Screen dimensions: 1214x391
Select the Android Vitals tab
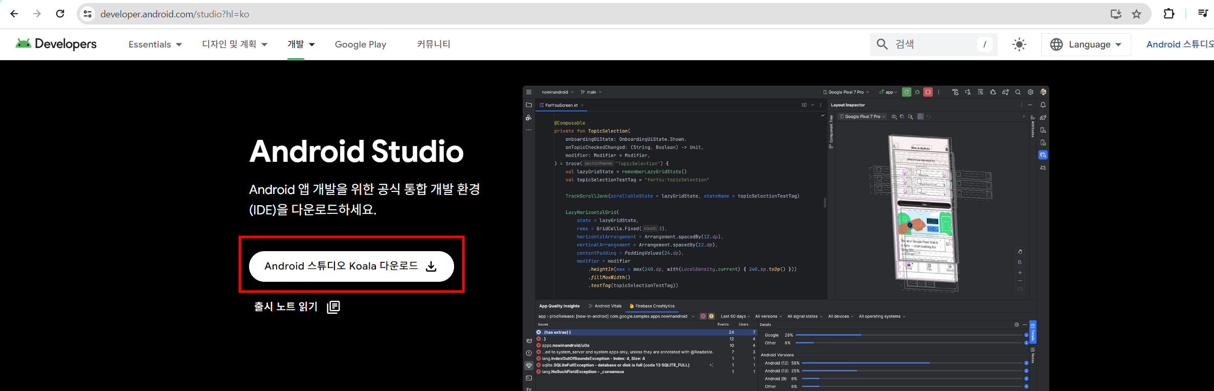(605, 306)
